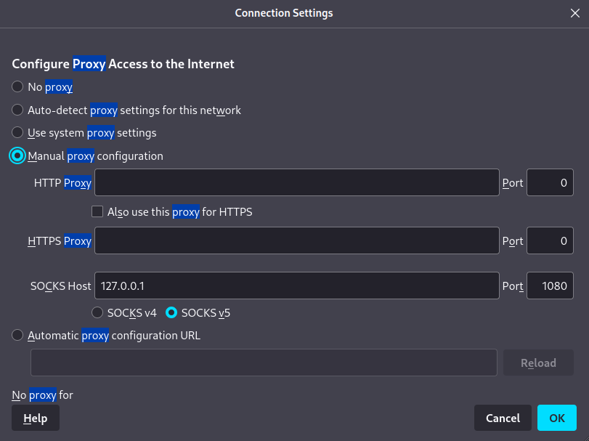Click the SOCKS Host field with 127.0.0.1
The width and height of the screenshot is (589, 441).
tap(296, 286)
